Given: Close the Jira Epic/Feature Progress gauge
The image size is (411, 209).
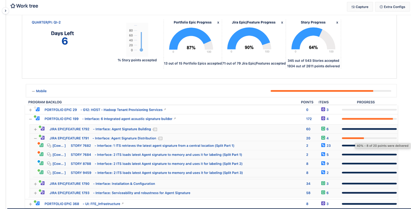Looking at the screenshot, I should tap(282, 23).
